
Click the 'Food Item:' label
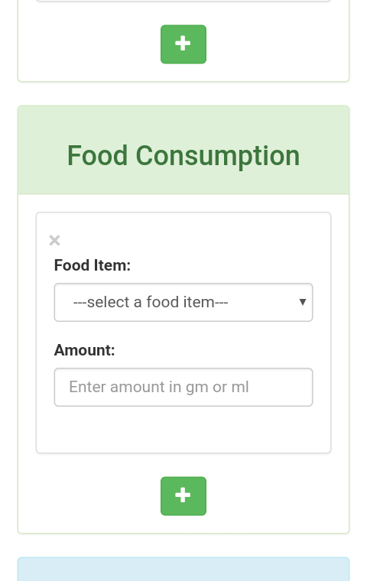pos(93,265)
